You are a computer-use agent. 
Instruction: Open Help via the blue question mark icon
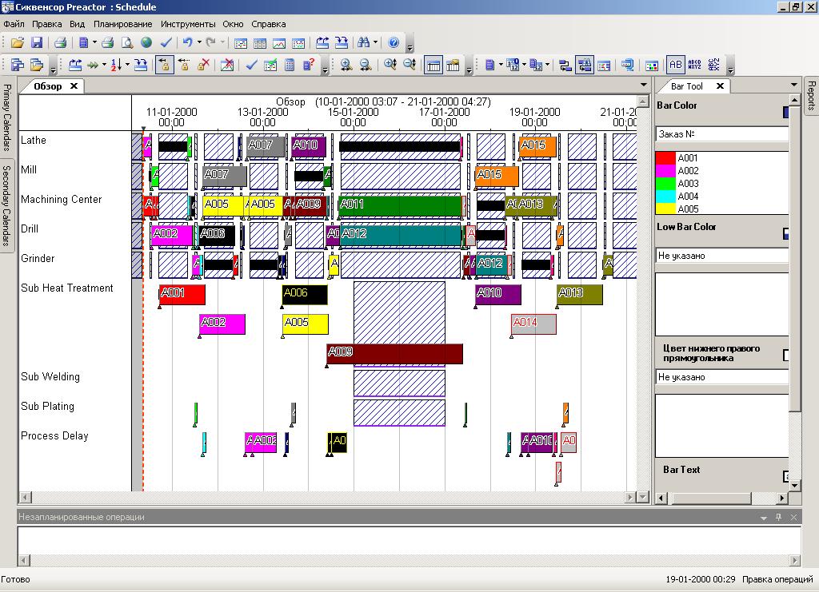(394, 43)
